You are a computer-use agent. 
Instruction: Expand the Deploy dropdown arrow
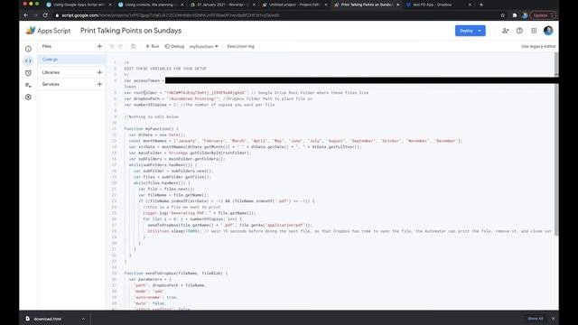click(480, 31)
